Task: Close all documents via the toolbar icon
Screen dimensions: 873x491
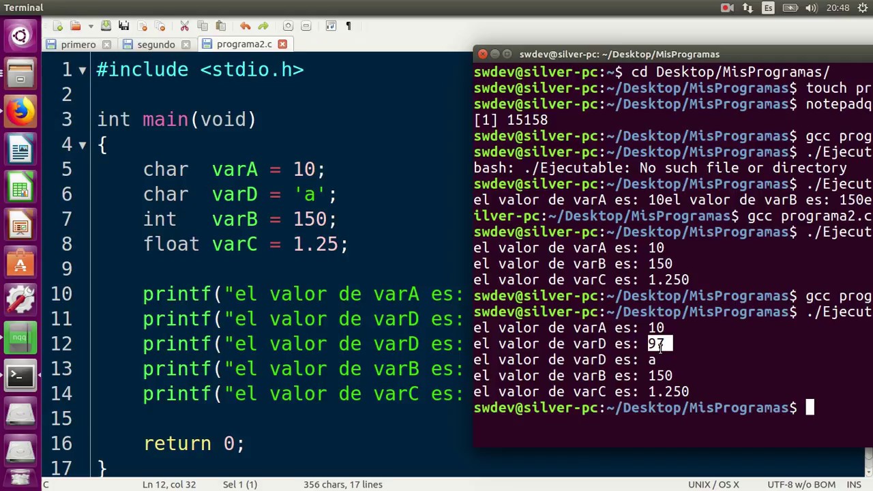Action: (x=160, y=26)
